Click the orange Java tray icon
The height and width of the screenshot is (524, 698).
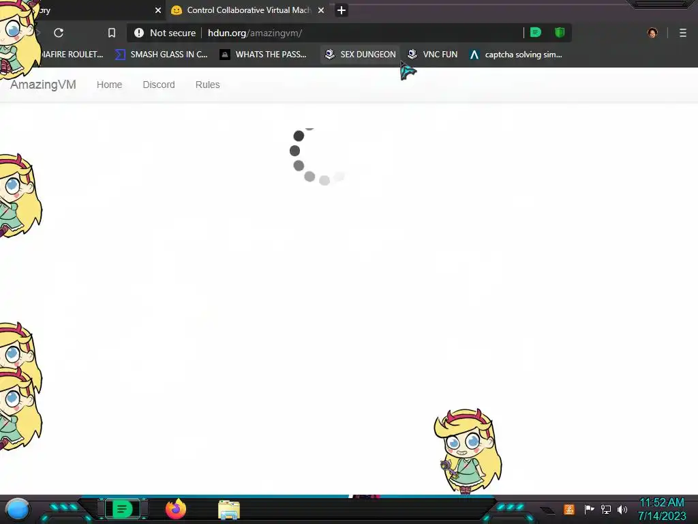coord(569,509)
